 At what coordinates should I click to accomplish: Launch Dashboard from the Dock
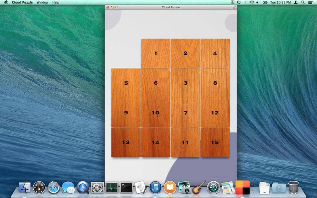coord(39,187)
